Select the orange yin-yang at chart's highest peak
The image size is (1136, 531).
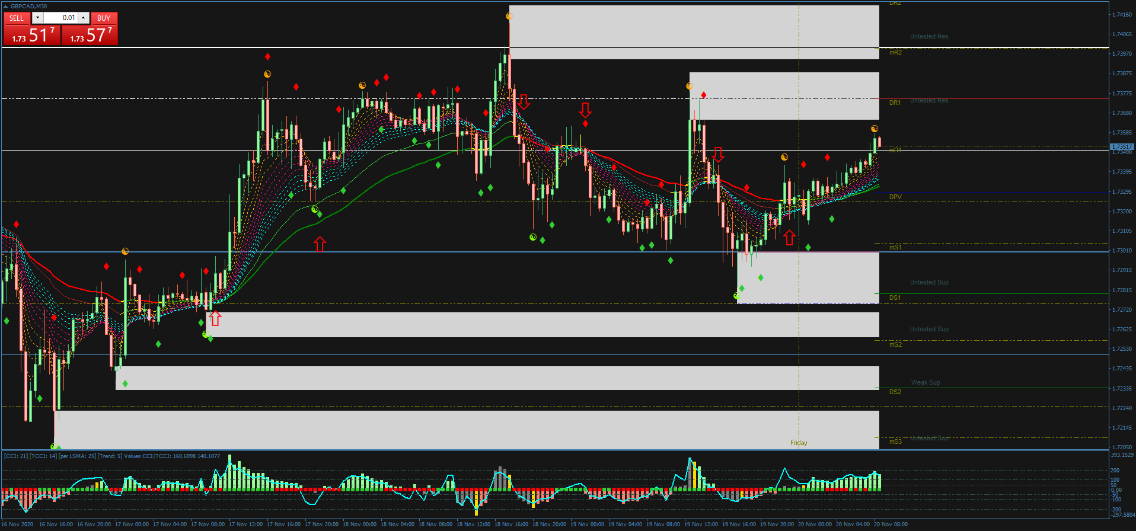click(x=509, y=17)
